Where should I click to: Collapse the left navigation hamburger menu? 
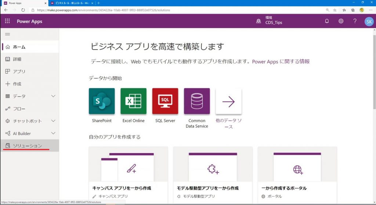7,34
